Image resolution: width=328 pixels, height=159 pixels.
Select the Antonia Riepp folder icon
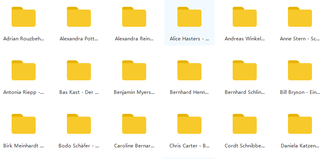pos(23,70)
